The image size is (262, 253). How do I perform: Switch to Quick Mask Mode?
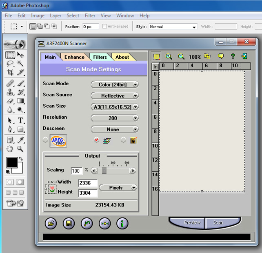coord(20,182)
